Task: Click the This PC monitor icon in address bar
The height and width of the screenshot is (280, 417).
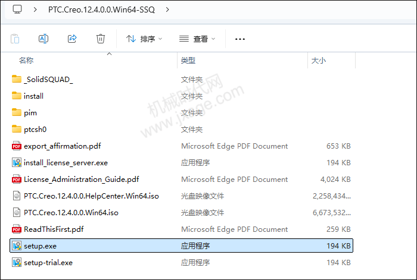Action: click(x=17, y=10)
